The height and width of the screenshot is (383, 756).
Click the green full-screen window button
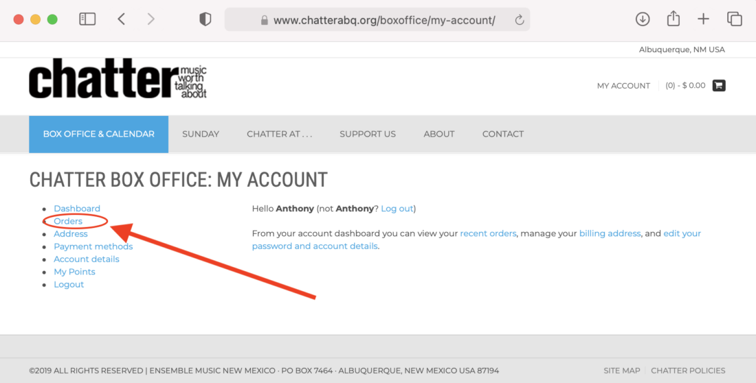coord(52,19)
